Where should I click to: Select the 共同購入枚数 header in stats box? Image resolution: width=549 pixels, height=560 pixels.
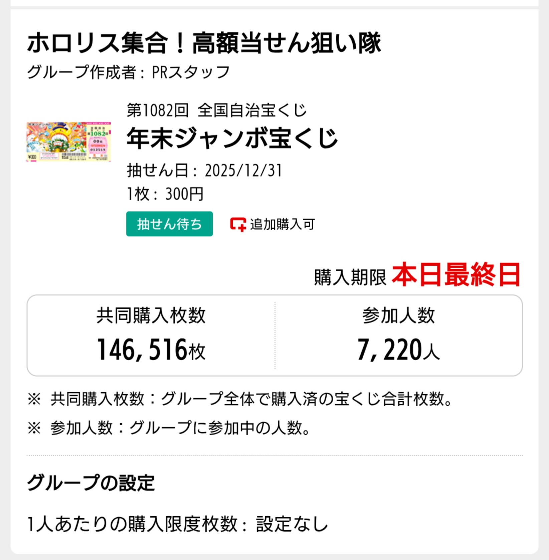(151, 315)
